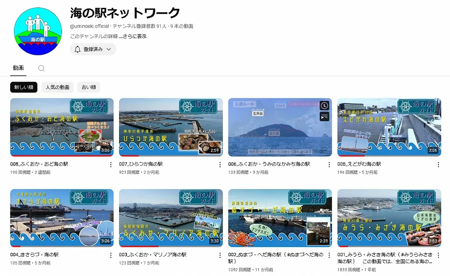Image resolution: width=450 pixels, height=276 pixels.
Task: Open the きさらづ海の駅 video thumbnail
Action: pyautogui.click(x=62, y=218)
